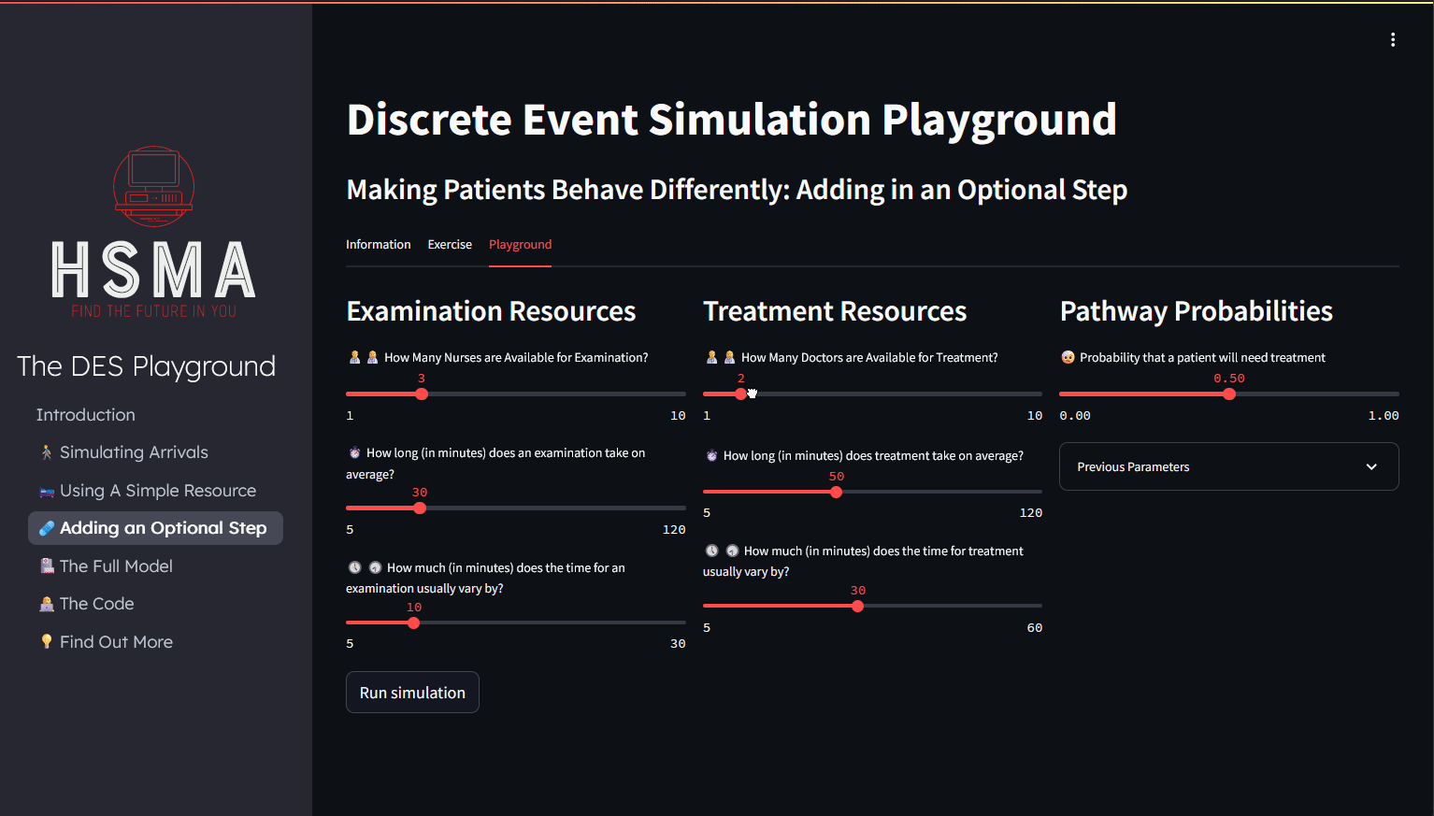Viewport: 1434px width, 816px height.
Task: Open the three-dot main menu
Action: (x=1392, y=39)
